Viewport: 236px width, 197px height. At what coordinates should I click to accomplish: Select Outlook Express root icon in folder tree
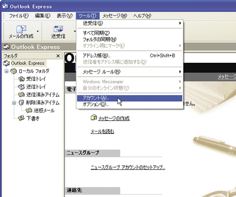(x=6, y=63)
